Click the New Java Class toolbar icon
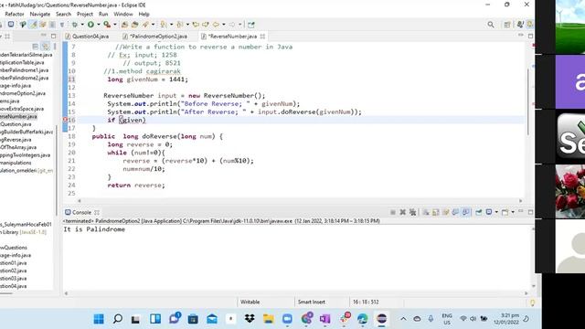The width and height of the screenshot is (585, 329). [x=134, y=25]
